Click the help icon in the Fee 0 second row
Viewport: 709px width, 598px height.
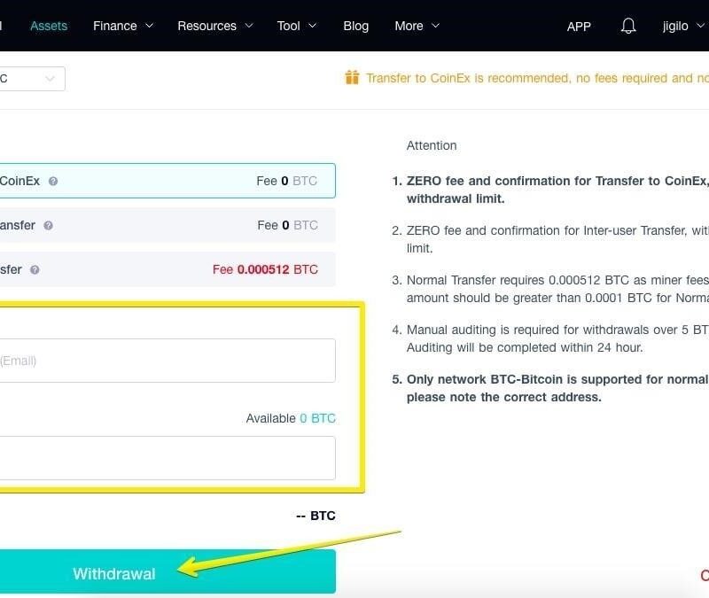tap(48, 226)
